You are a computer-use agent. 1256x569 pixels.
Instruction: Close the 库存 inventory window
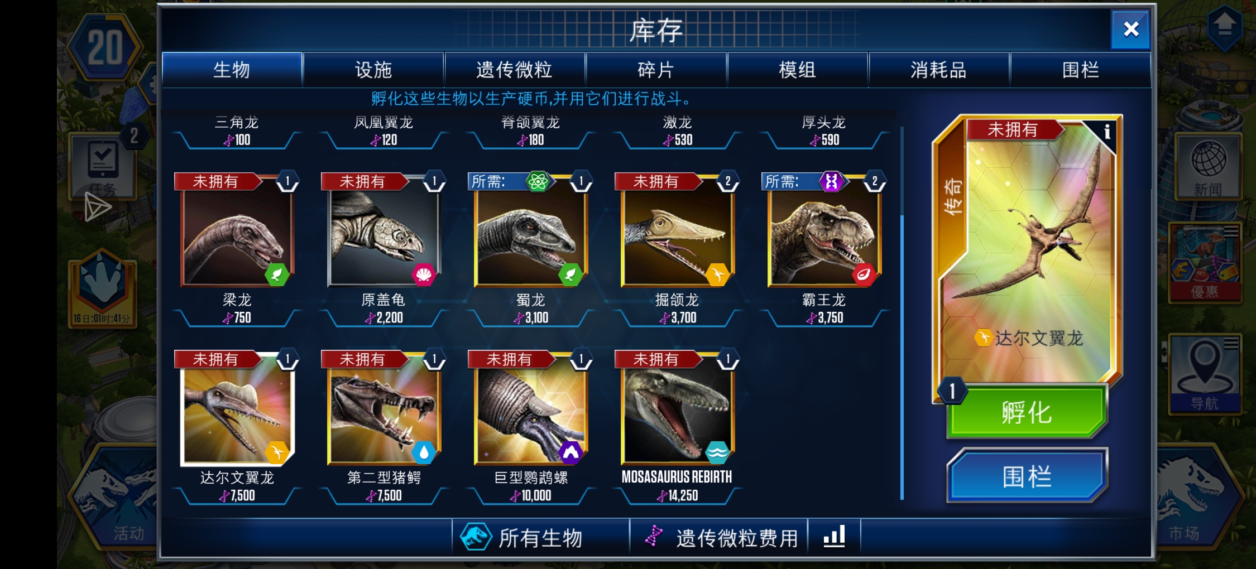point(1130,29)
